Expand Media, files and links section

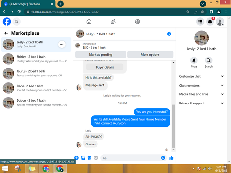click(x=201, y=94)
